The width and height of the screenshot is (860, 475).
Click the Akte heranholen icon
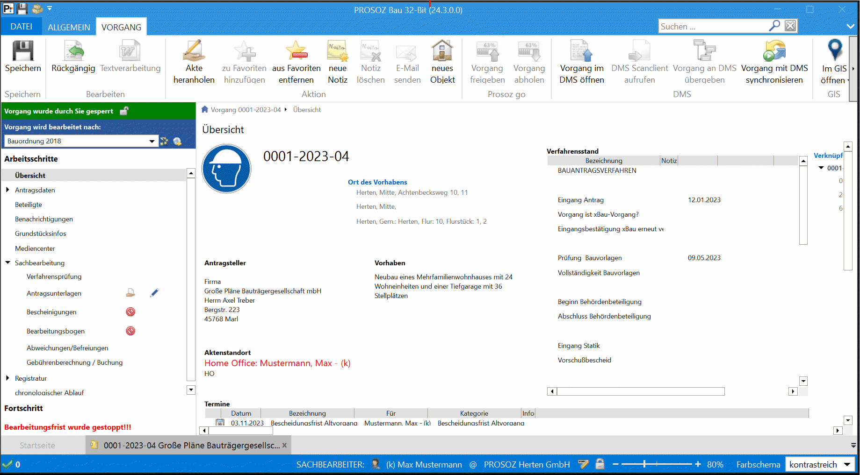[194, 51]
